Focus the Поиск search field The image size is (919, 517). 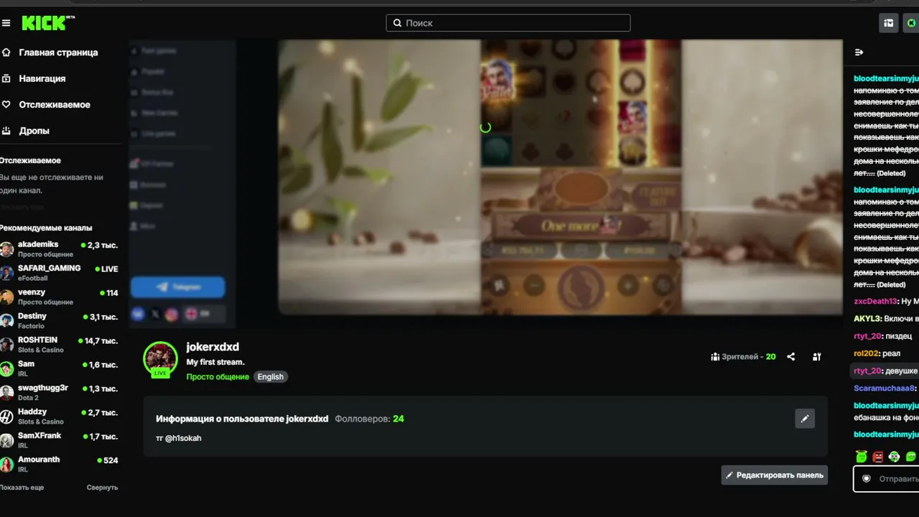pyautogui.click(x=508, y=23)
